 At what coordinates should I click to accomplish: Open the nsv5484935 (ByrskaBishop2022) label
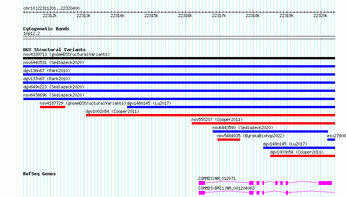coord(251,136)
